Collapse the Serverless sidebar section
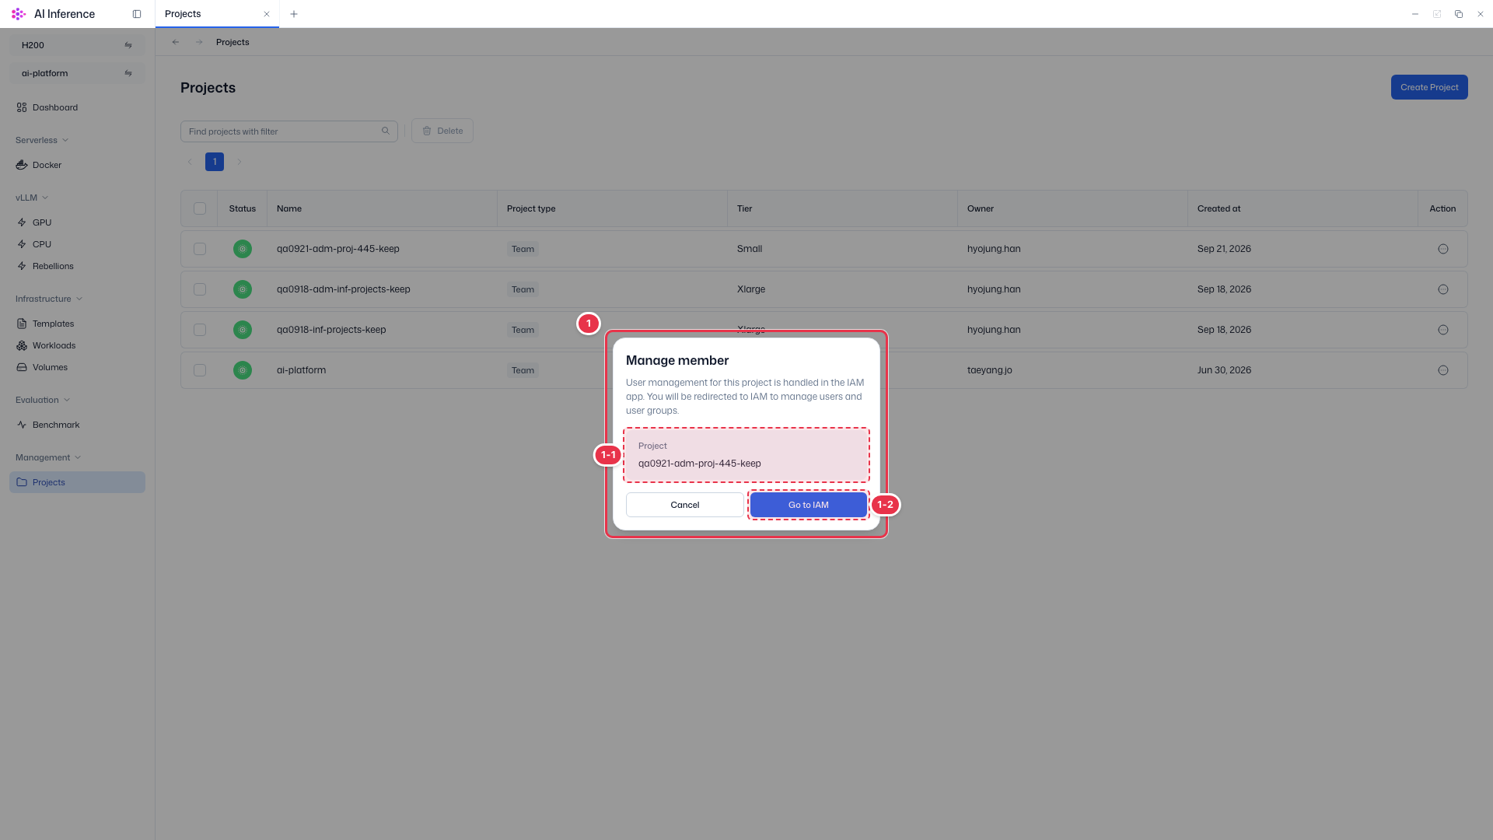Viewport: 1493px width, 840px height. (x=42, y=140)
